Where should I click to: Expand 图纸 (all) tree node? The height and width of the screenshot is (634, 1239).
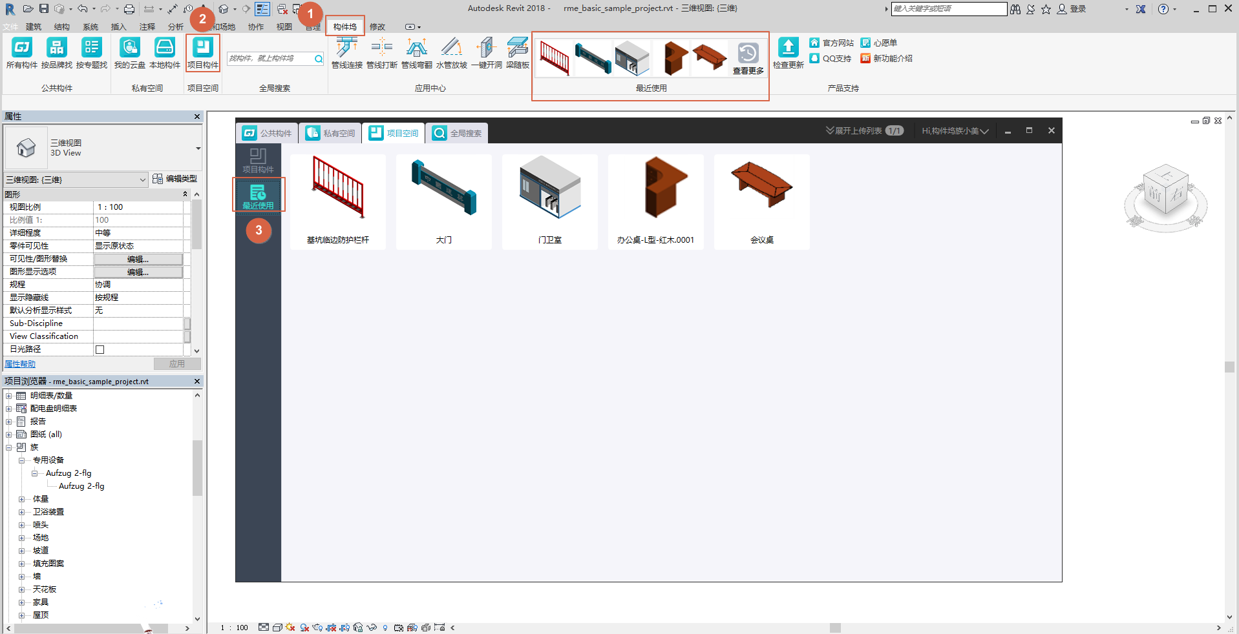[x=9, y=435]
